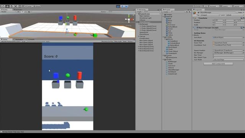The height and width of the screenshot is (138, 245).
Task: Select the Rect transform tool
Action: (x=20, y=6)
